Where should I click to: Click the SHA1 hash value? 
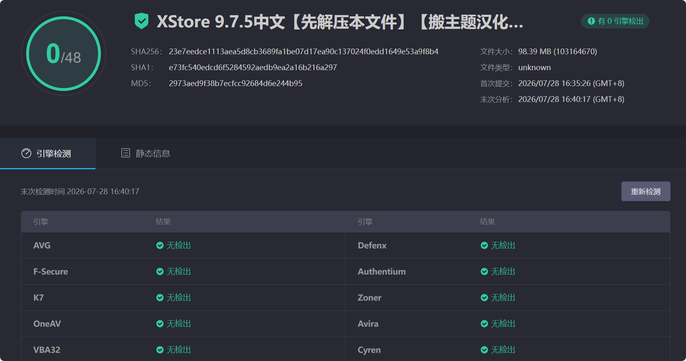click(253, 68)
